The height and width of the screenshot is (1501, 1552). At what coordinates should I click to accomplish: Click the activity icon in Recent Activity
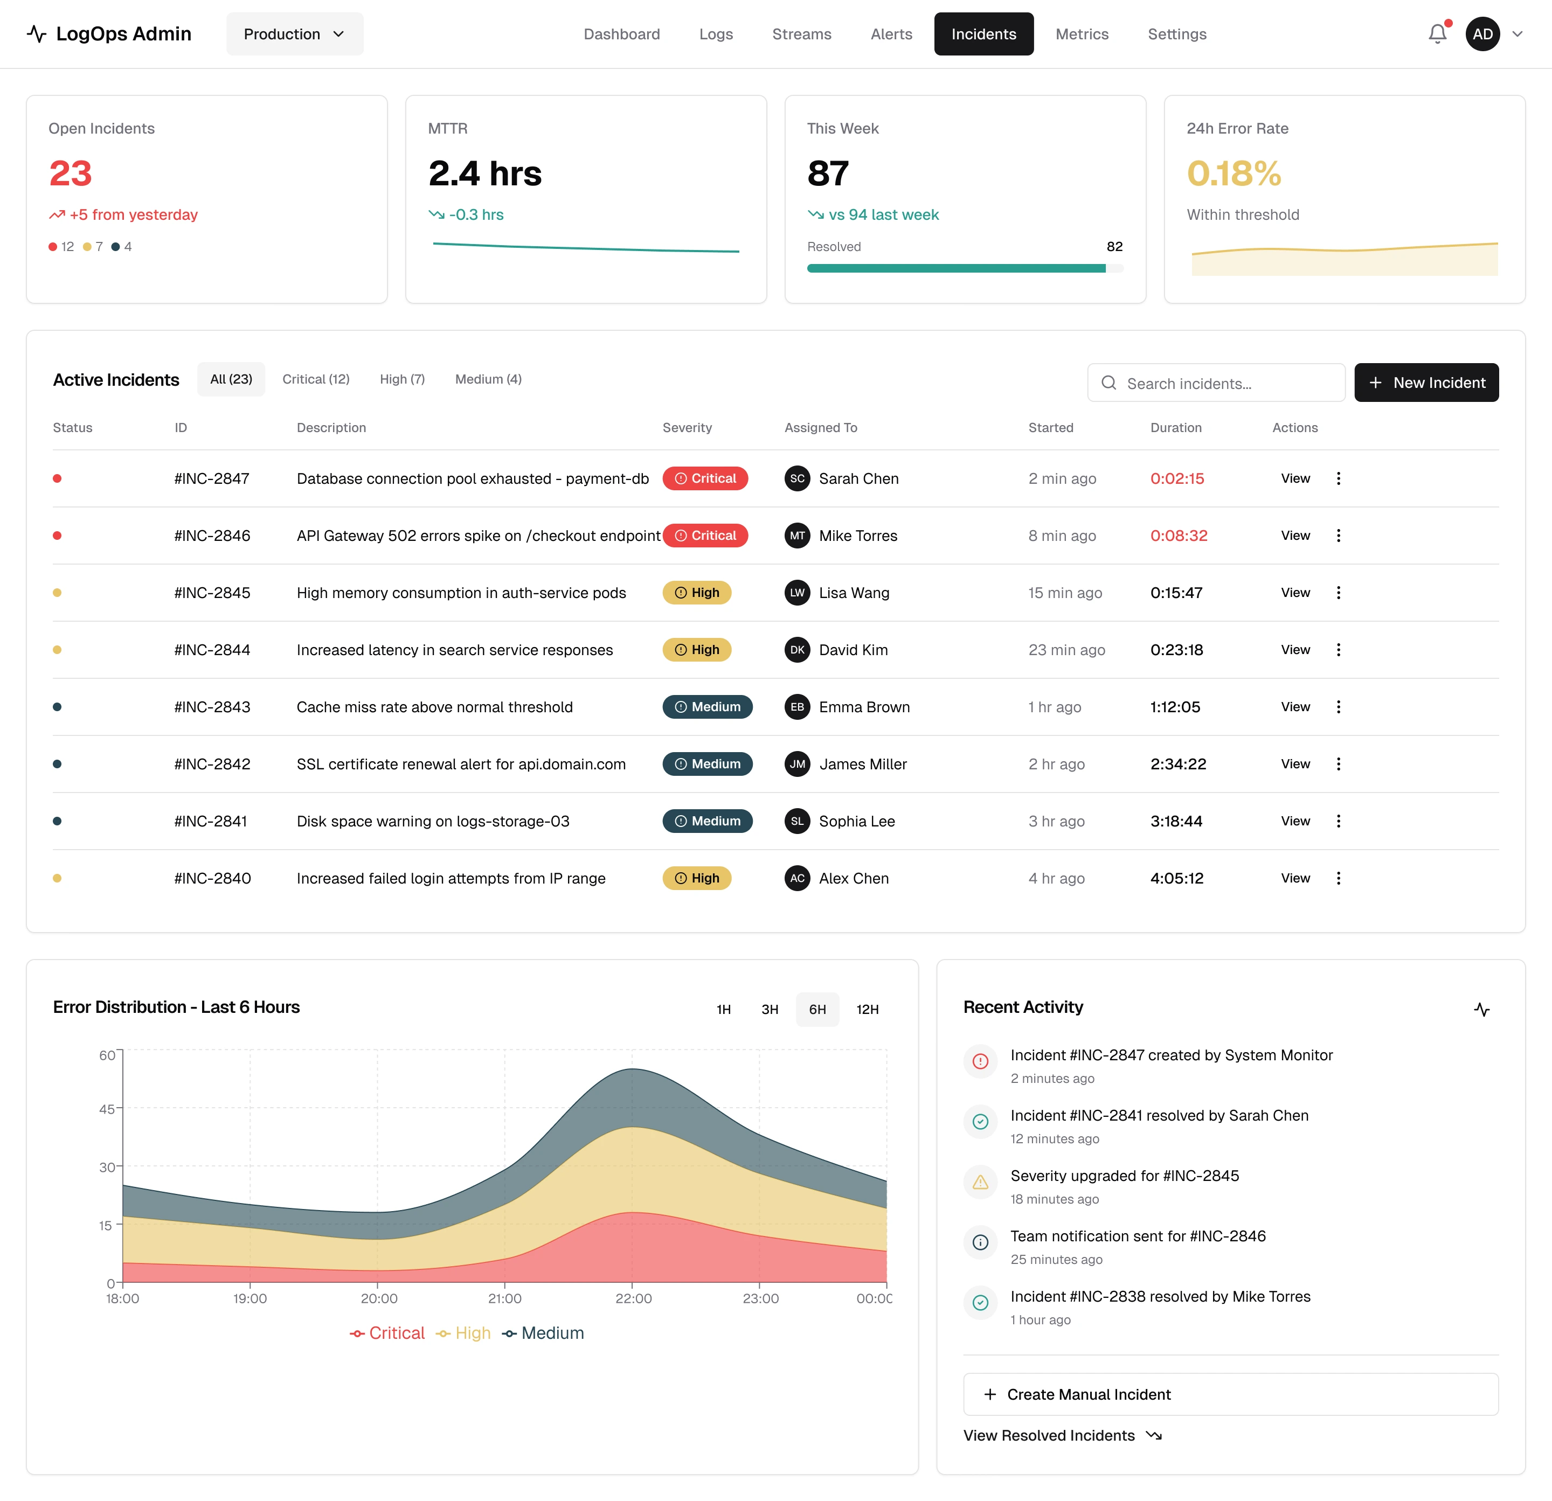(x=1481, y=1009)
